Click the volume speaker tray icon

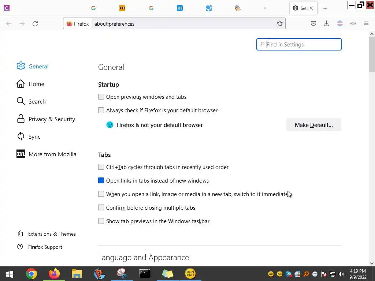click(341, 274)
